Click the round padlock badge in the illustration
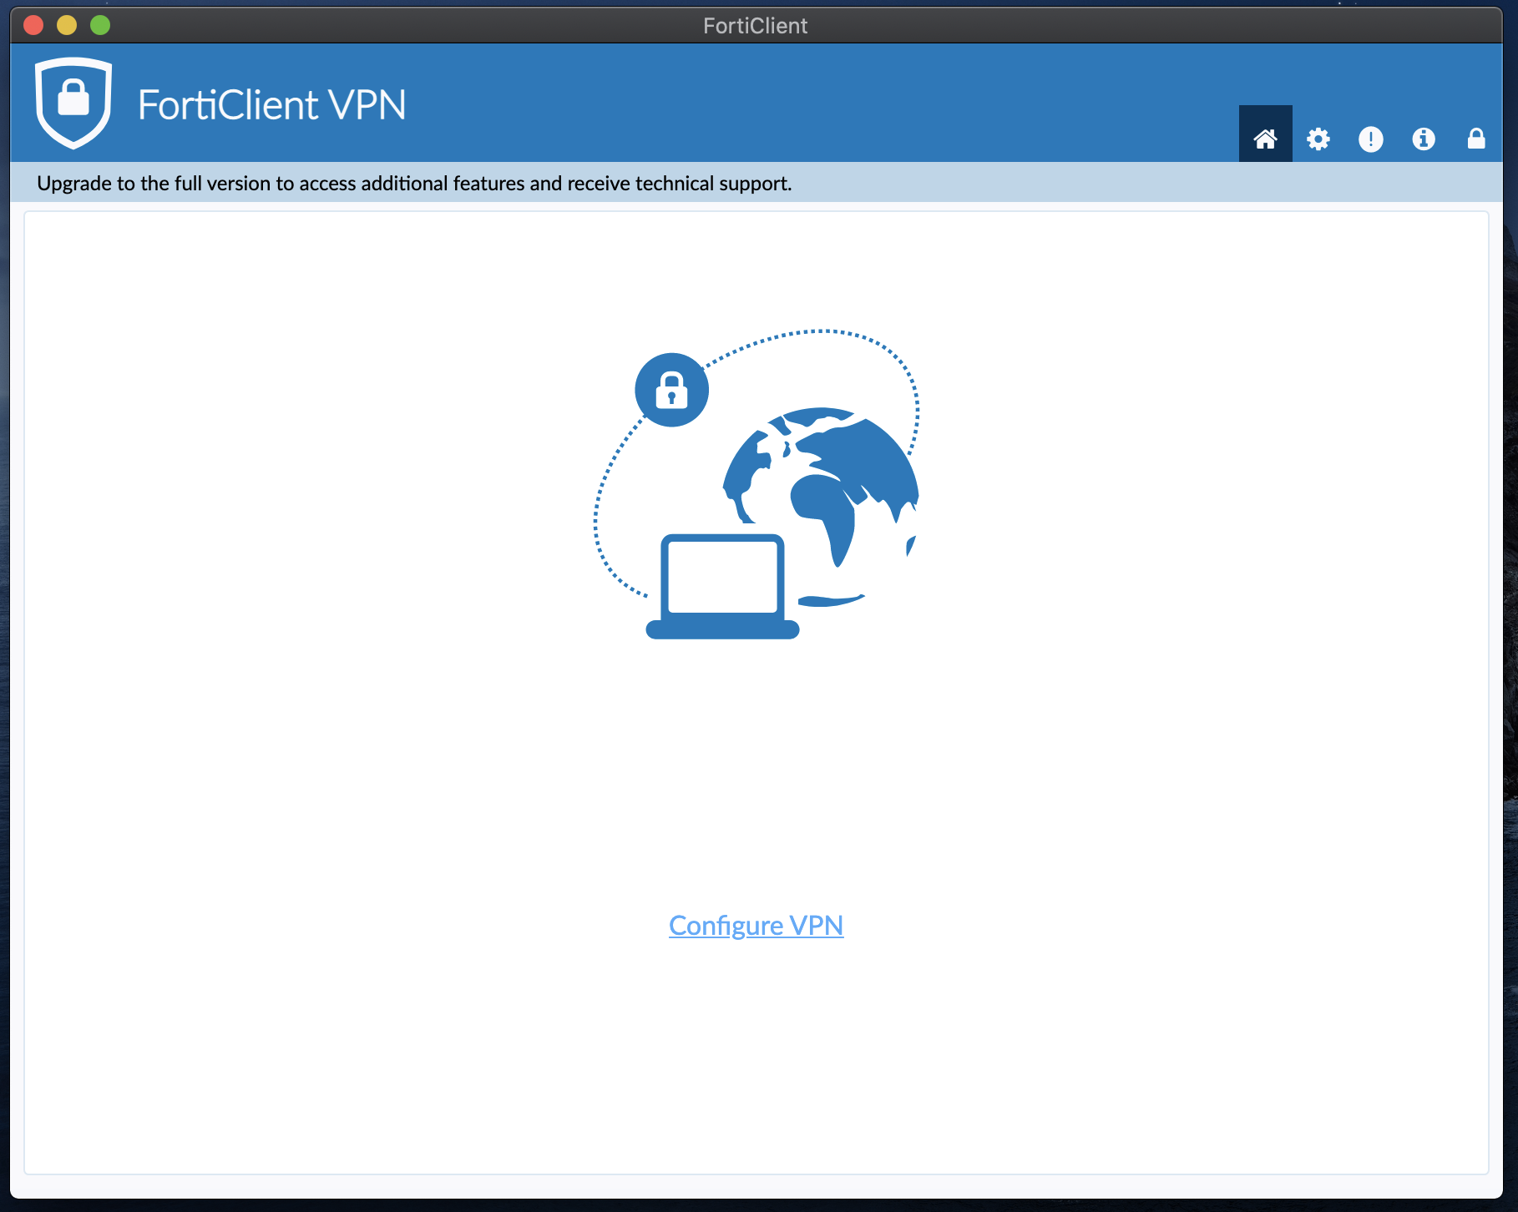 pos(671,390)
